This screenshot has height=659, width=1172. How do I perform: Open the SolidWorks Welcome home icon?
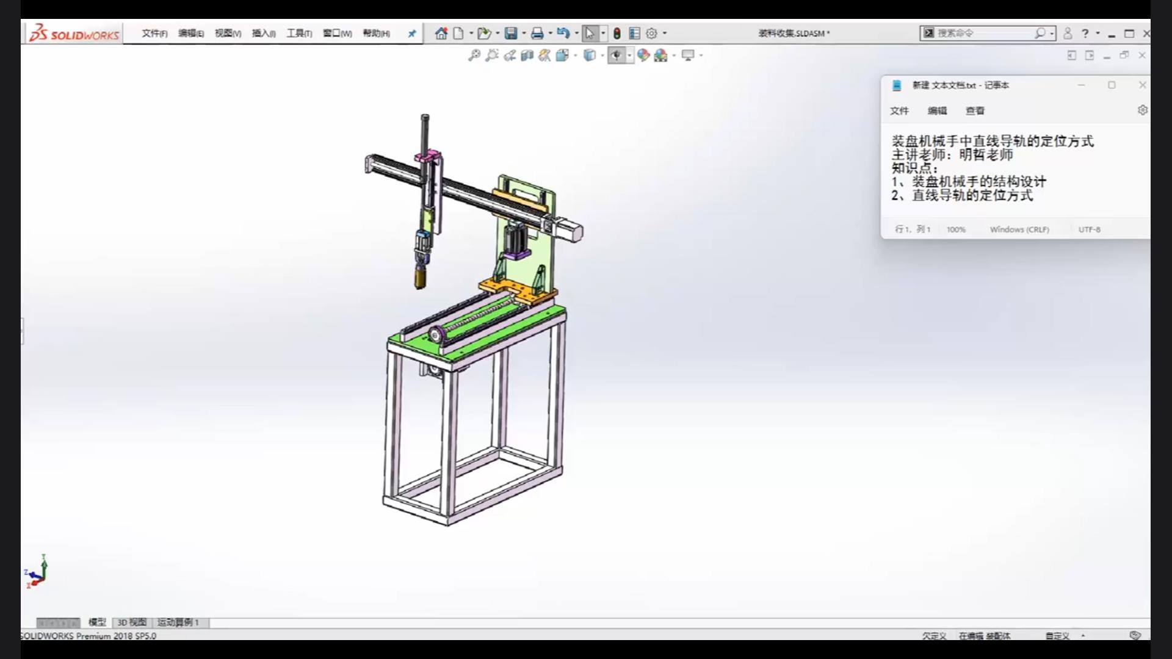click(441, 34)
